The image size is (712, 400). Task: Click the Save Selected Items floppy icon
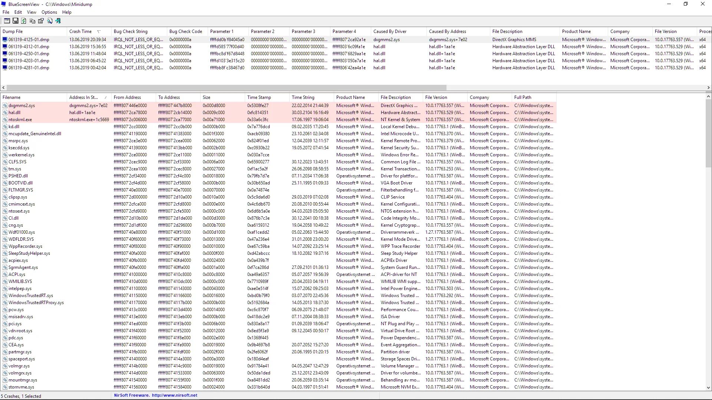pos(16,21)
